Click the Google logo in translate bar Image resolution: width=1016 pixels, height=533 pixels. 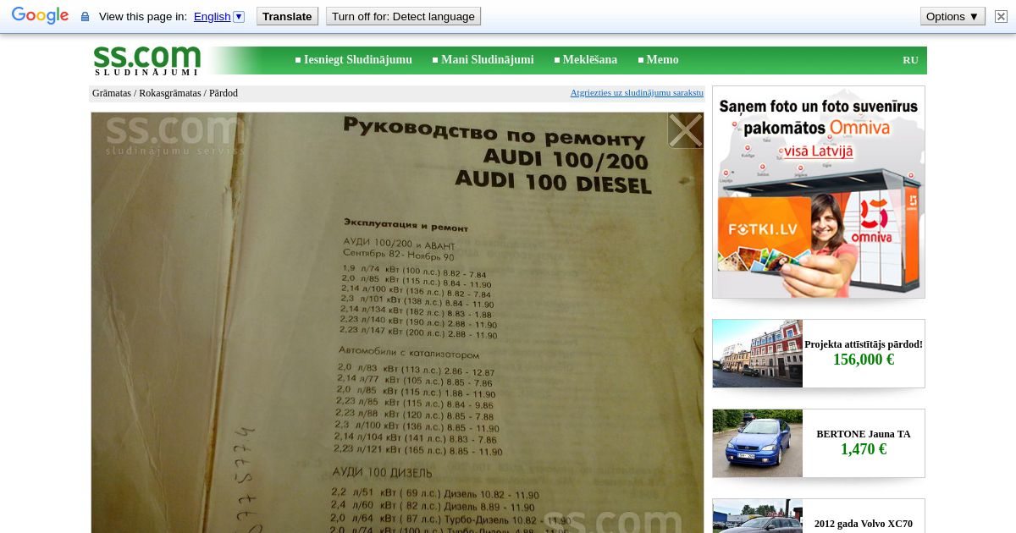point(40,16)
